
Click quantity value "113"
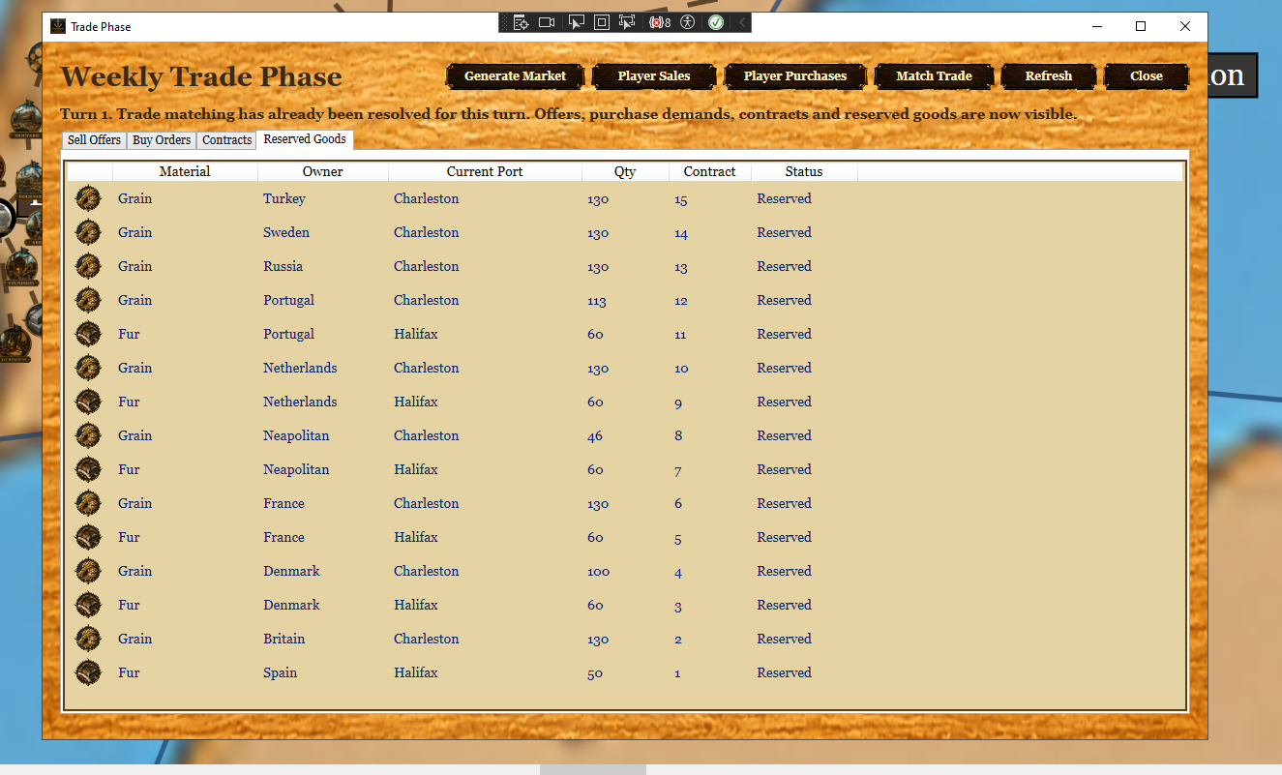(597, 301)
